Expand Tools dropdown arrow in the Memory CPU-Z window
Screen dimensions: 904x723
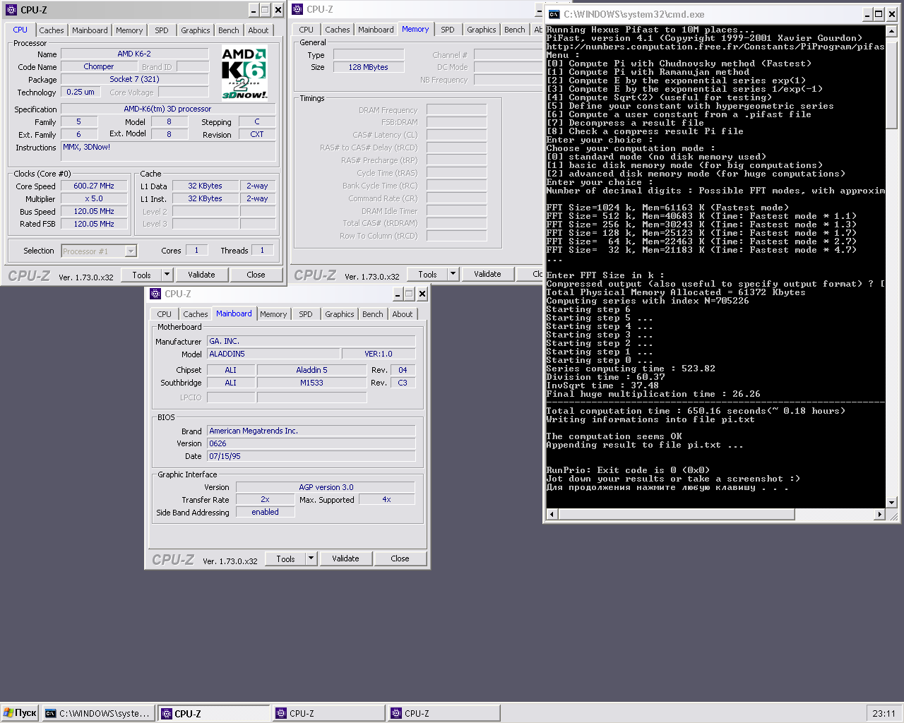[x=453, y=274]
